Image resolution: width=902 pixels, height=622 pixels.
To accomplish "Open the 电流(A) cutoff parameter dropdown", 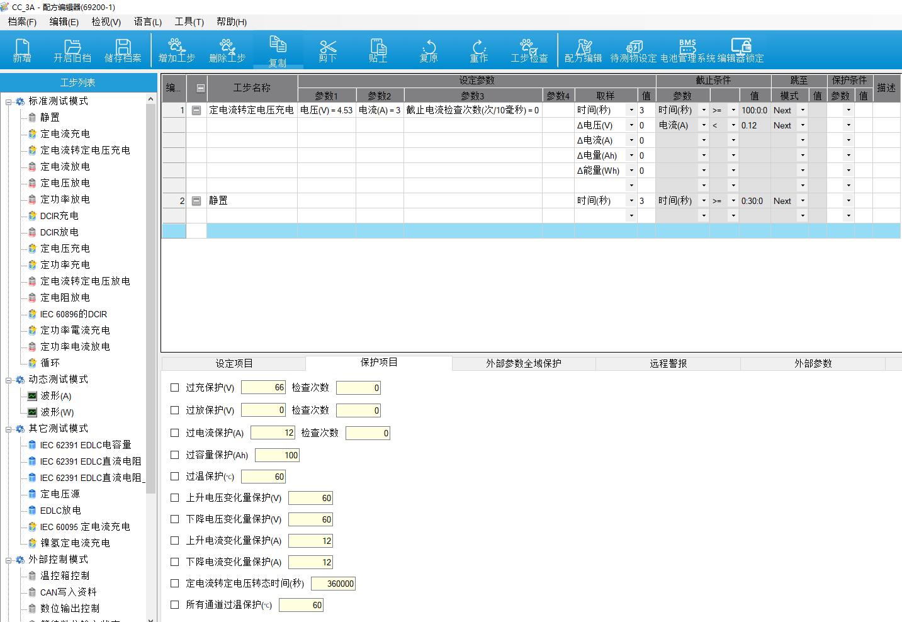I will [704, 125].
